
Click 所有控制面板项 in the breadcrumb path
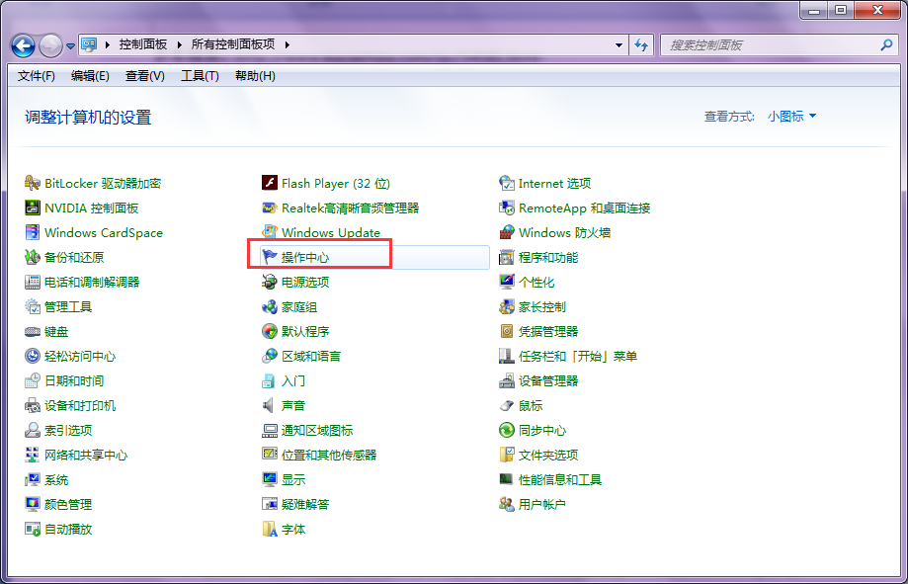(233, 44)
